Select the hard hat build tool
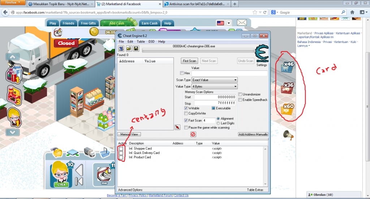This screenshot has height=199, width=370. (x=57, y=152)
